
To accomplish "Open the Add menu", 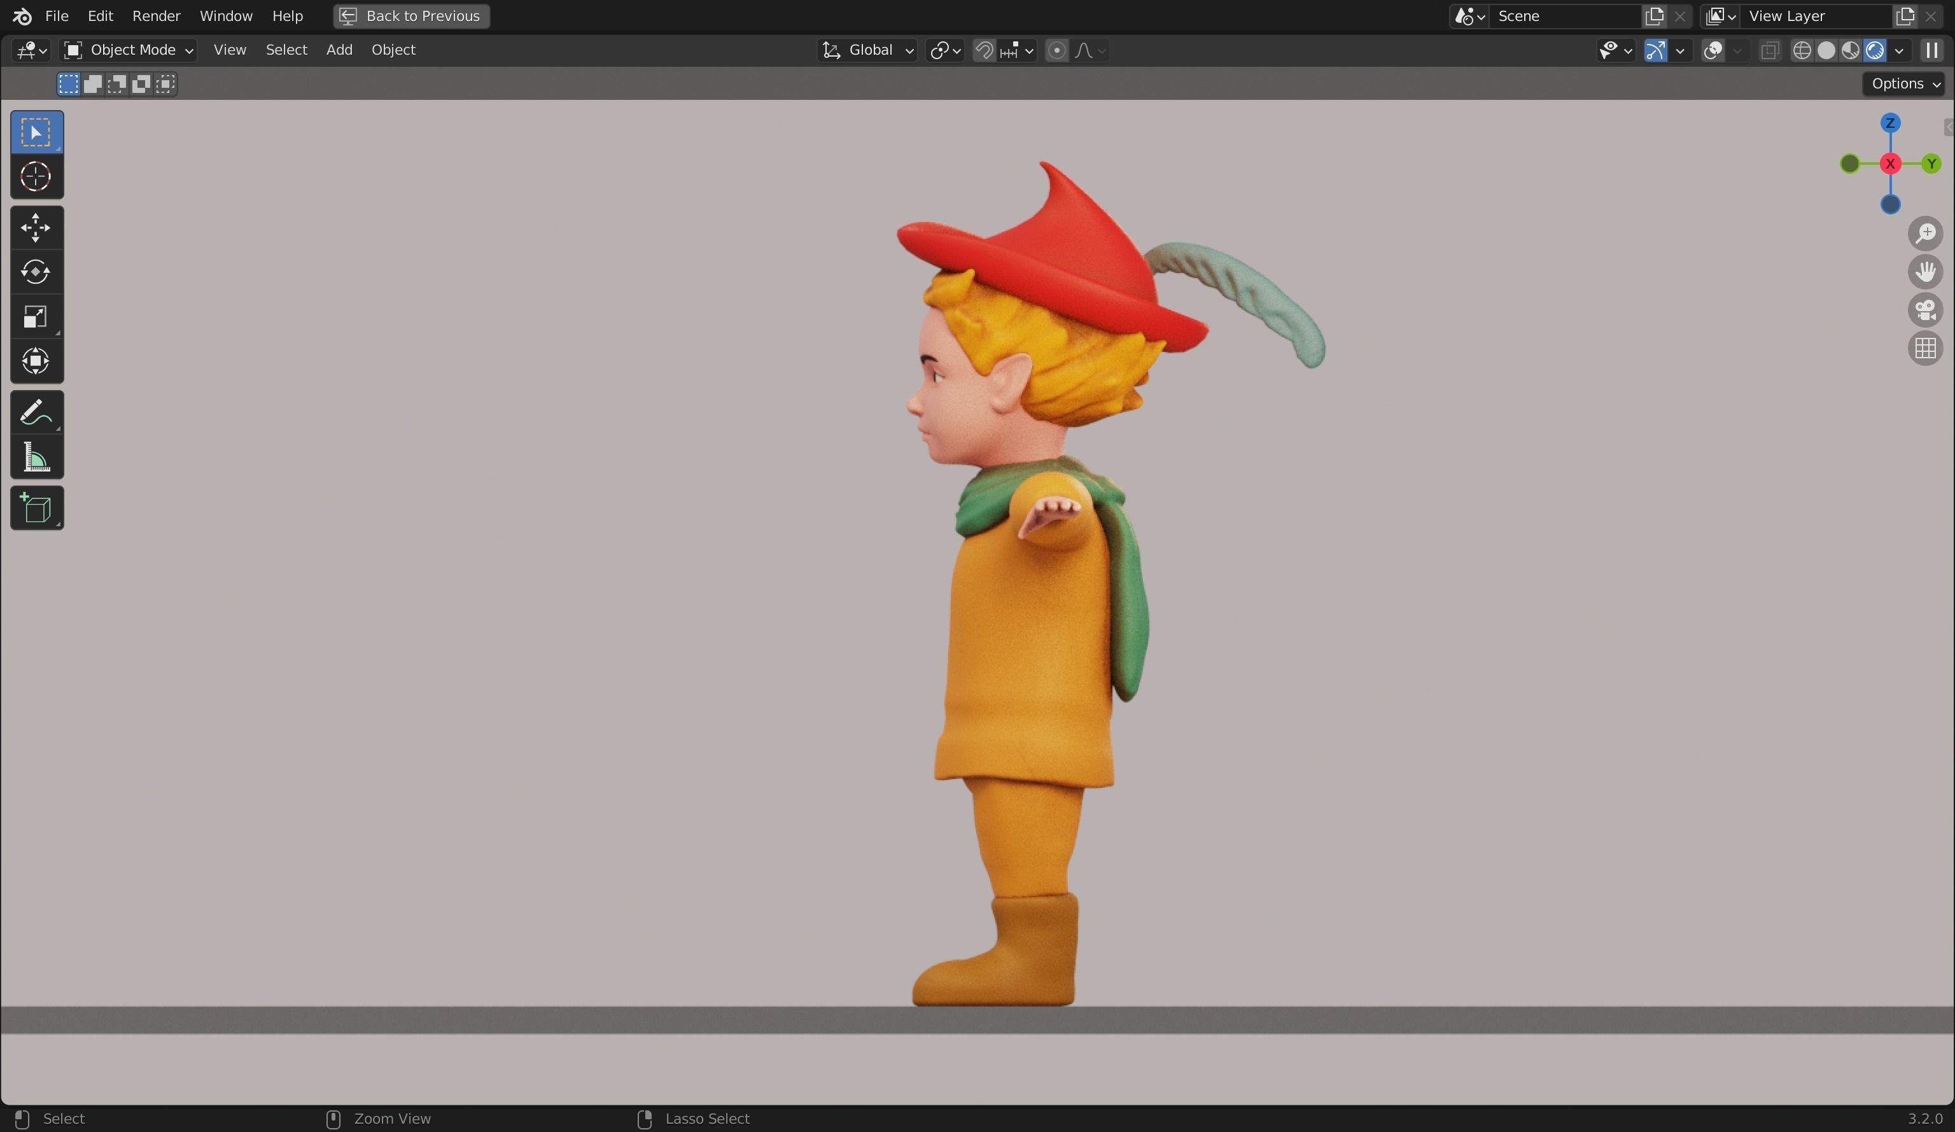I will (x=339, y=50).
